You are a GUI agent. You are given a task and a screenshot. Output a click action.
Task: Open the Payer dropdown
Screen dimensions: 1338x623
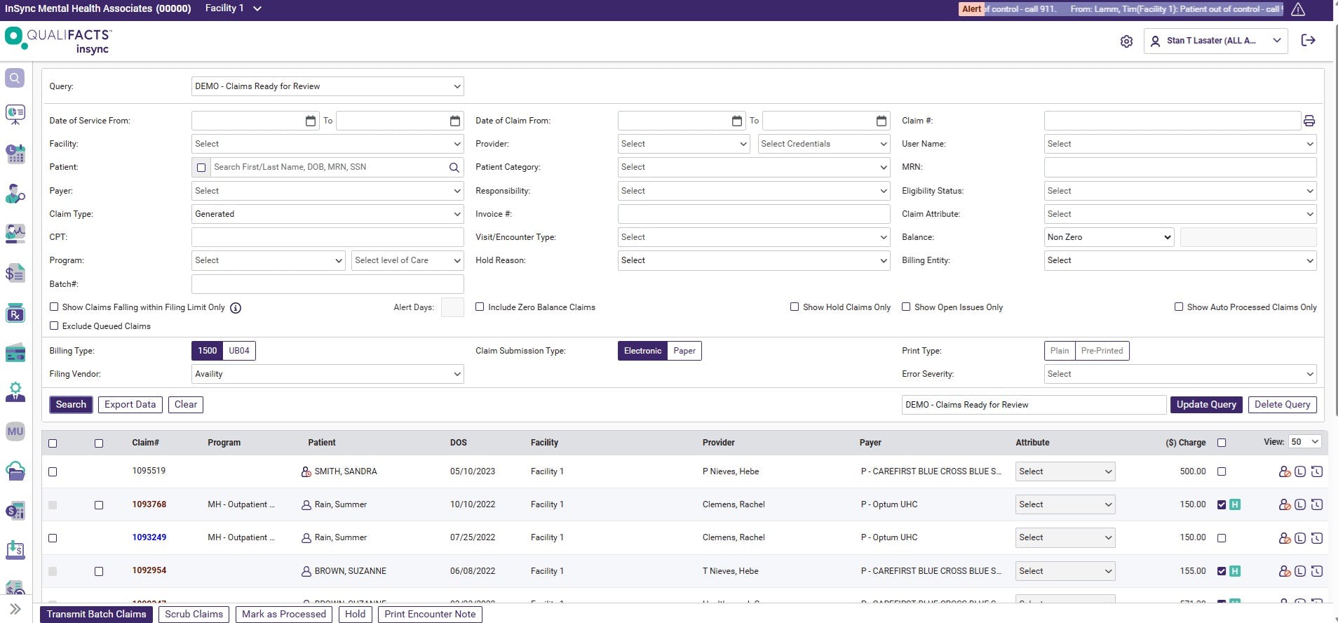click(327, 191)
